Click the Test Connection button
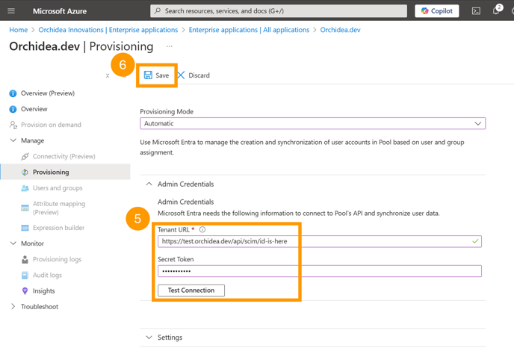 191,291
